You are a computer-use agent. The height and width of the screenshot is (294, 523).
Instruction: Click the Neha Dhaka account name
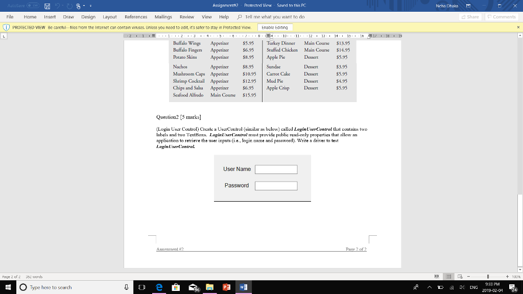click(x=447, y=6)
